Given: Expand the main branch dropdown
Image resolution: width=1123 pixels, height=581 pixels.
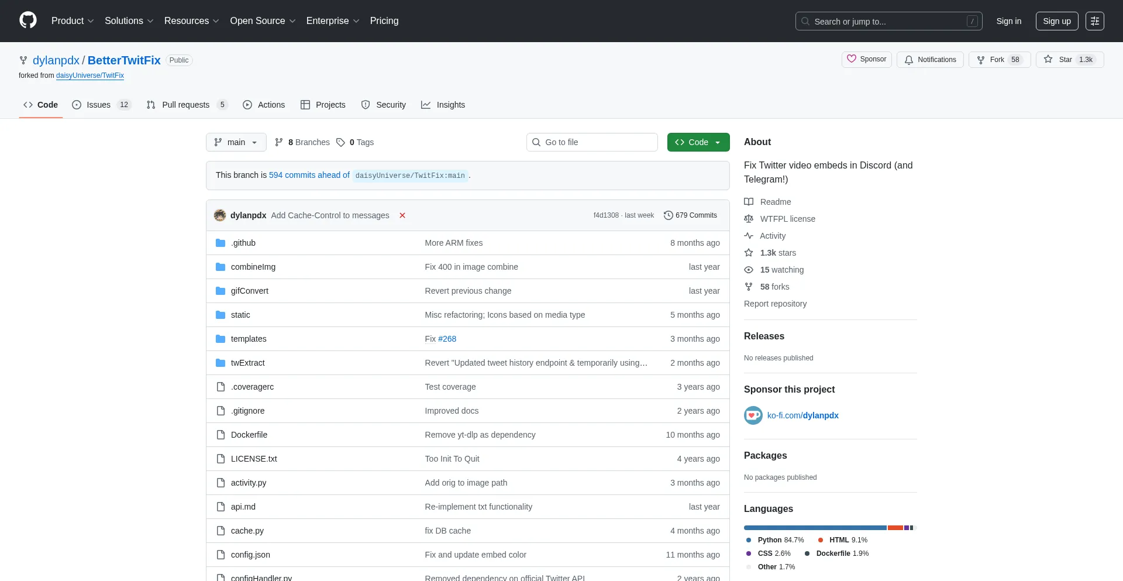Looking at the screenshot, I should pos(236,142).
